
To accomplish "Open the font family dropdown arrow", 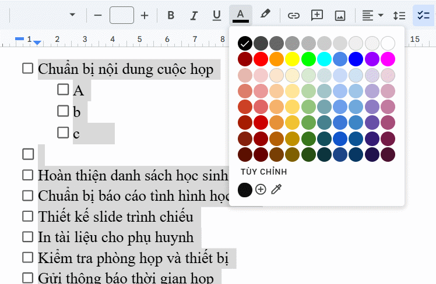I will (x=72, y=15).
